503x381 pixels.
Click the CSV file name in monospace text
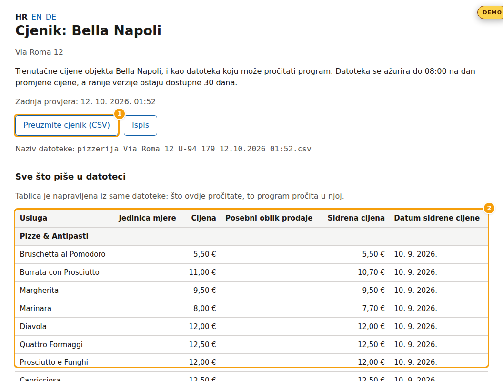point(194,149)
